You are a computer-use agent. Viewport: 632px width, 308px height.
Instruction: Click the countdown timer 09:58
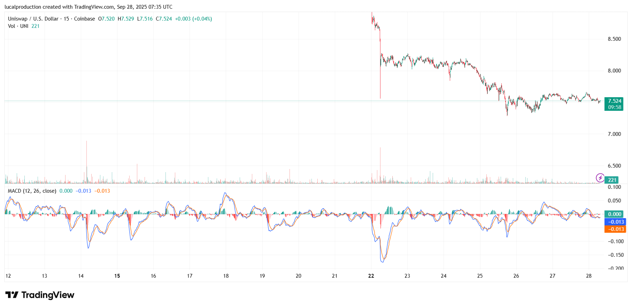[x=615, y=107]
